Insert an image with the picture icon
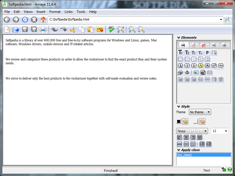 click(x=196, y=72)
